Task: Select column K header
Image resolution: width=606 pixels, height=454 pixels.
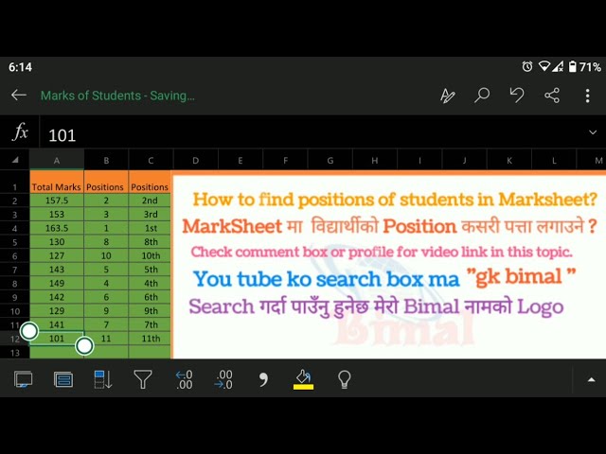Action: (x=509, y=161)
